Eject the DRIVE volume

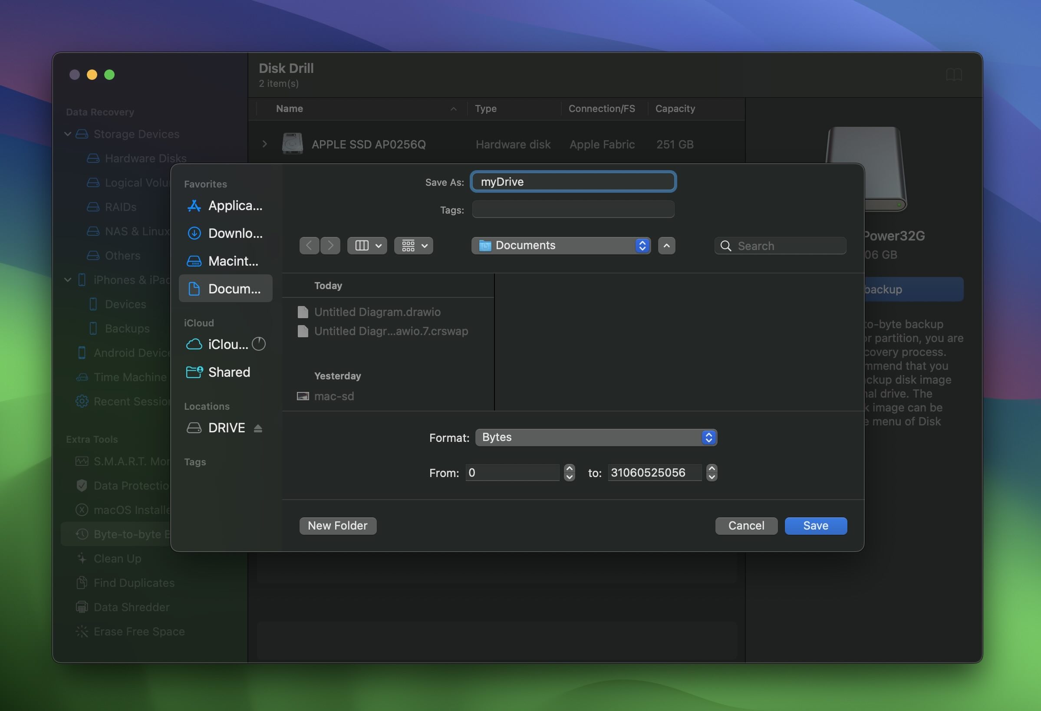257,428
